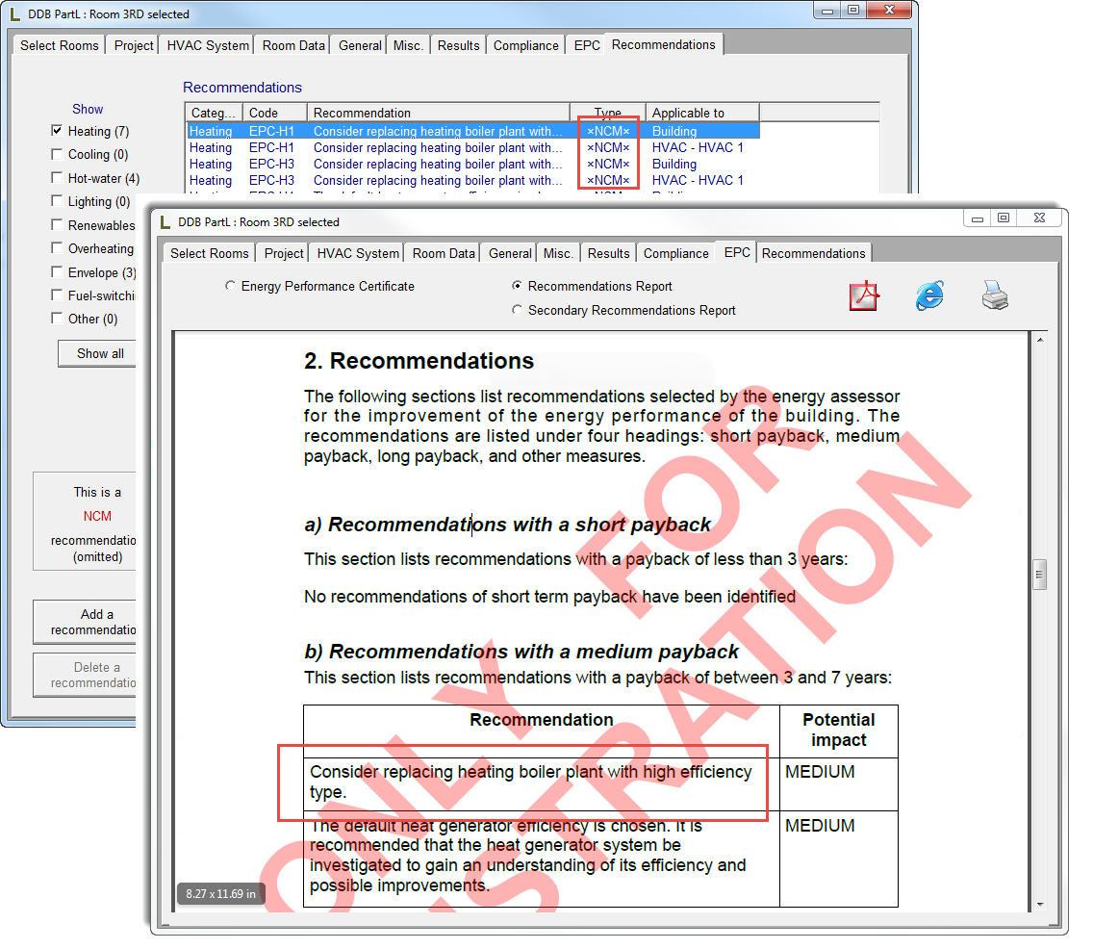Open Results tab in back window
Screen dimensions: 1093x949
point(458,45)
